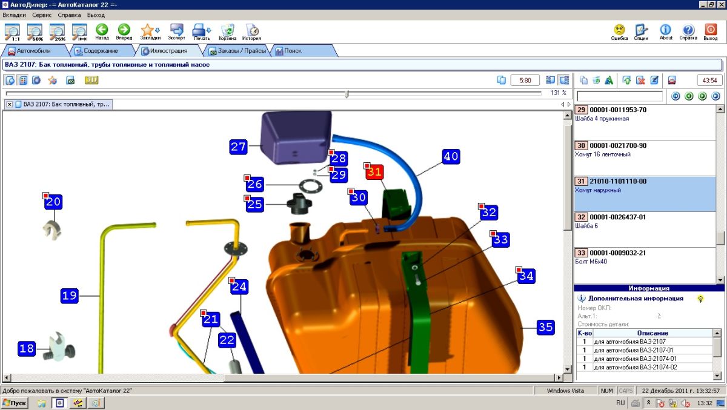Switch to the Автомобили tab

coord(34,51)
